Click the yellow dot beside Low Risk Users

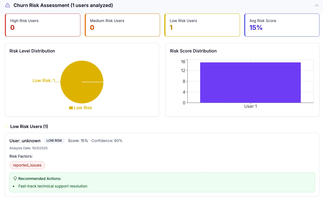click(x=6, y=126)
